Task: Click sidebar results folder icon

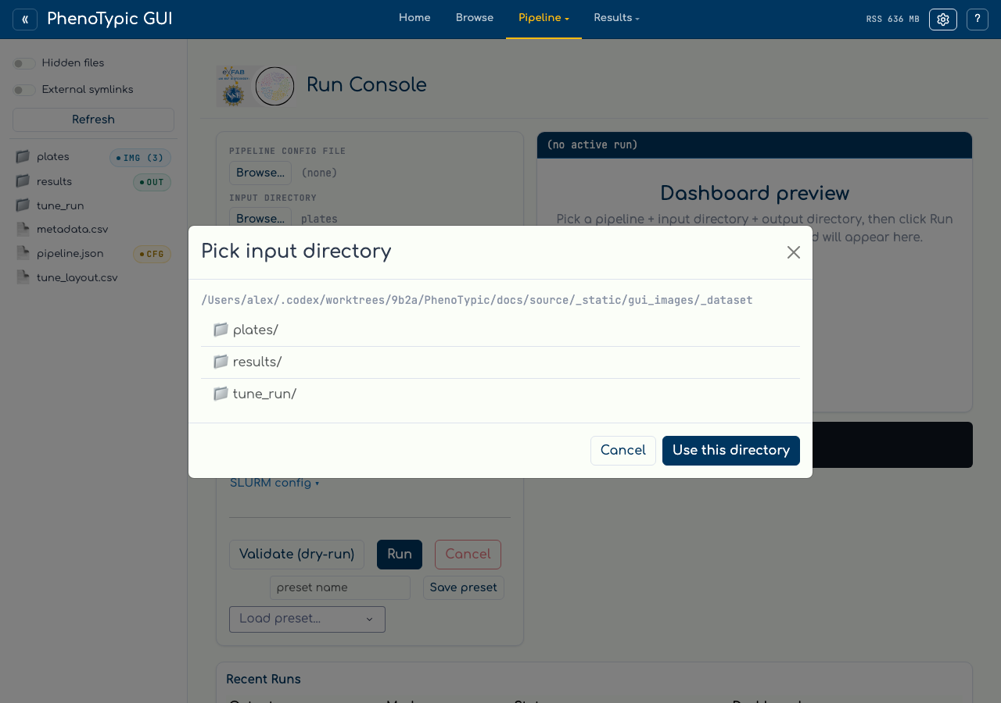Action: pyautogui.click(x=23, y=182)
